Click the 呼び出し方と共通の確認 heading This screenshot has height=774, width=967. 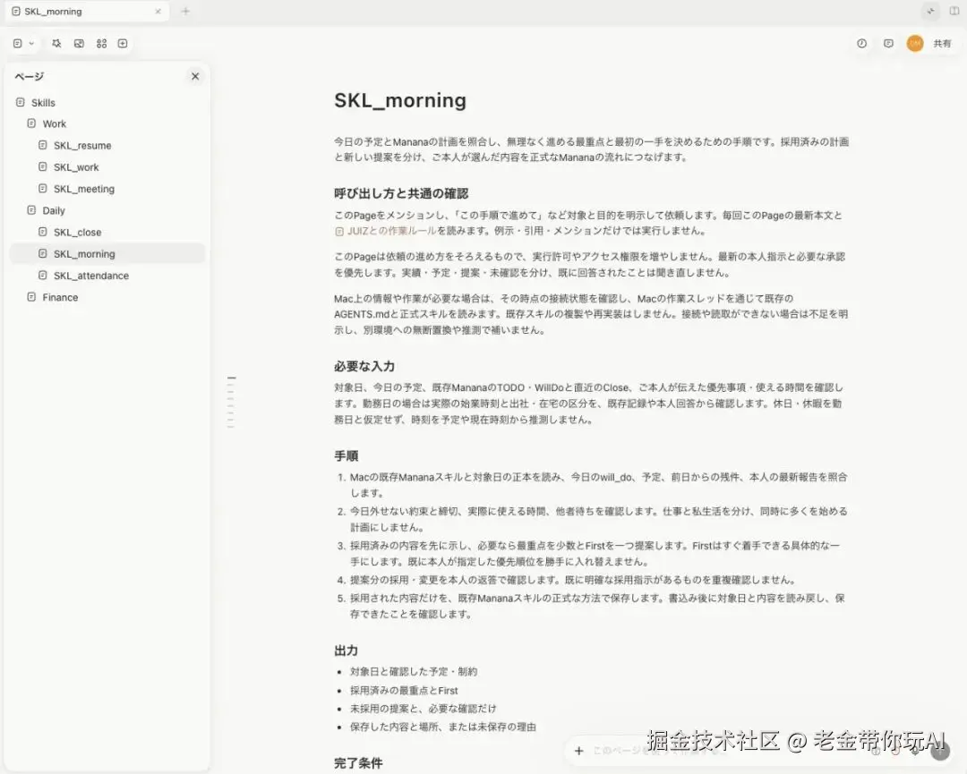(x=401, y=193)
